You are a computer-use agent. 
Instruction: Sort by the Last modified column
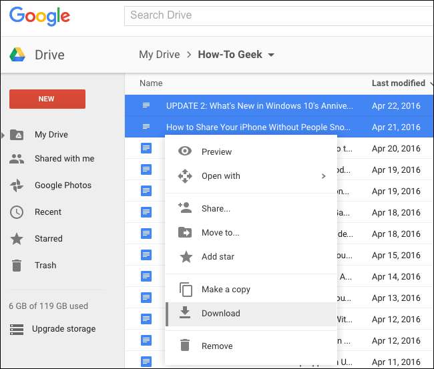(398, 83)
